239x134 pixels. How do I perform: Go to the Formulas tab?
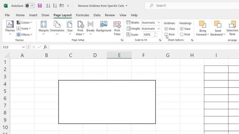pyautogui.click(x=82, y=15)
